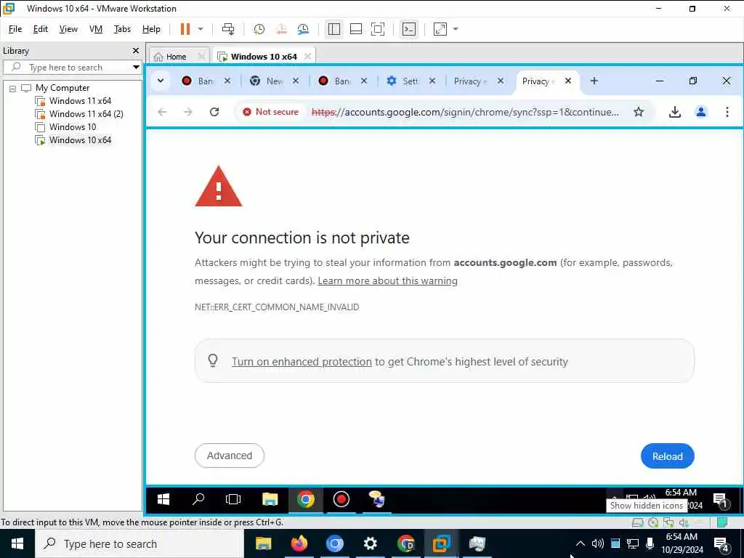The height and width of the screenshot is (558, 744).
Task: Open the VMware Tabs menu
Action: (x=122, y=29)
